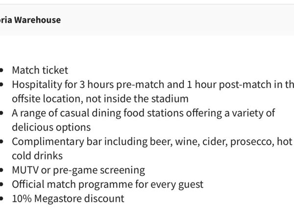Click the 'Match ticket' list item
The height and width of the screenshot is (220, 294).
[40, 70]
